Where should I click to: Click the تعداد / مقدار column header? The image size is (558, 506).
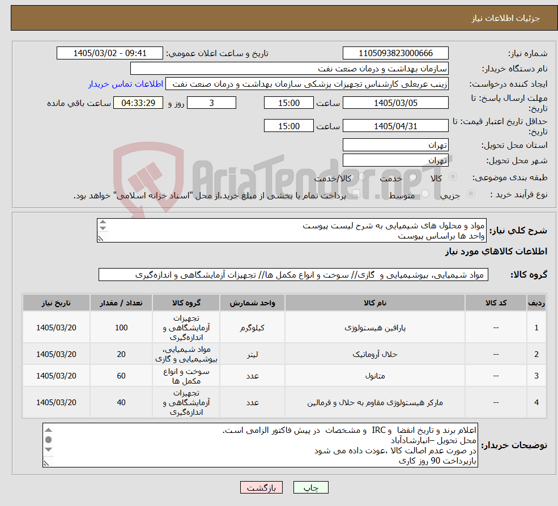(x=121, y=303)
